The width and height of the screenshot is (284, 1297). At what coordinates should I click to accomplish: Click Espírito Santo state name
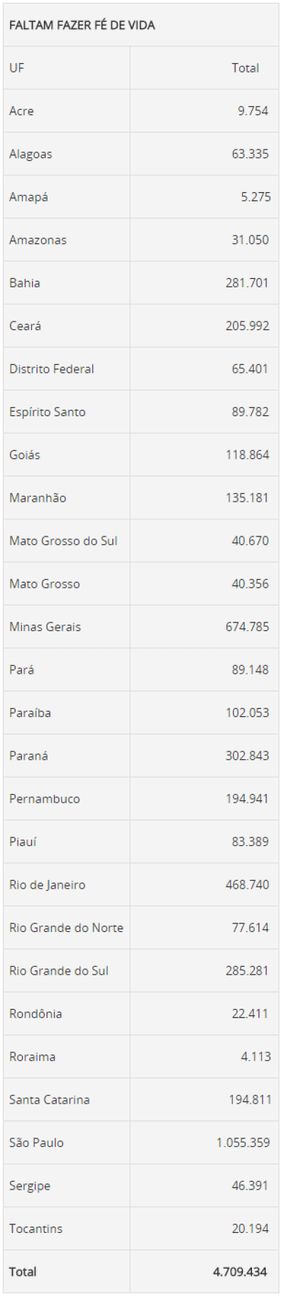(47, 412)
